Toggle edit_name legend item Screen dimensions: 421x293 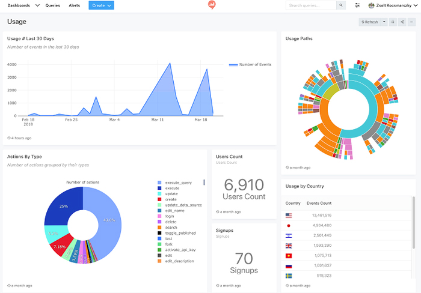171,211
